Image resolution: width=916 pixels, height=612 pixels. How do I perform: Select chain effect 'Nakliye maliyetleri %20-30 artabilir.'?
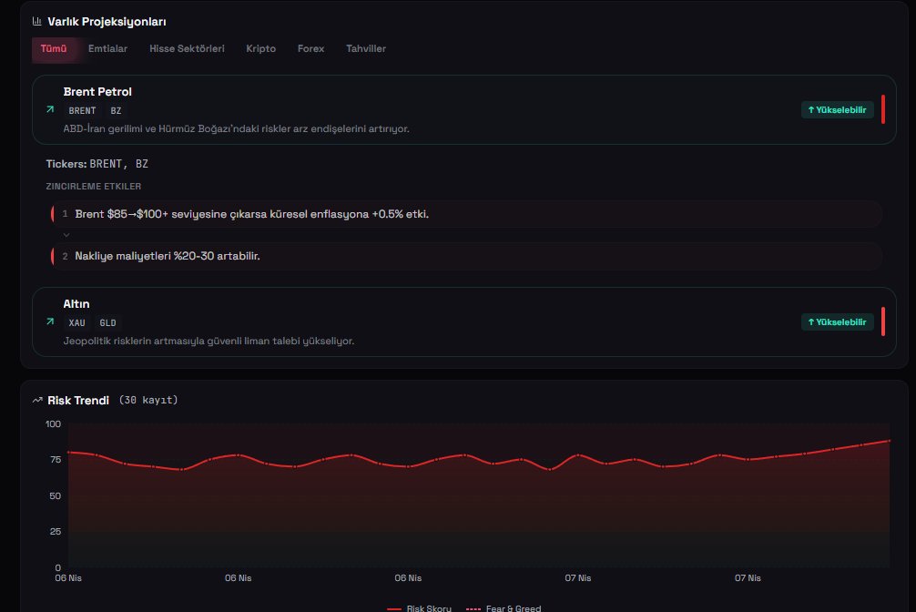466,256
